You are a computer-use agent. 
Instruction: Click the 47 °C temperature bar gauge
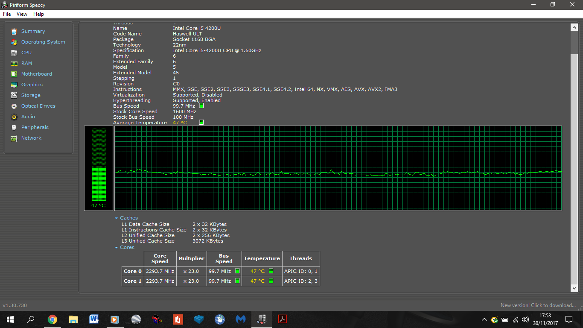(99, 168)
